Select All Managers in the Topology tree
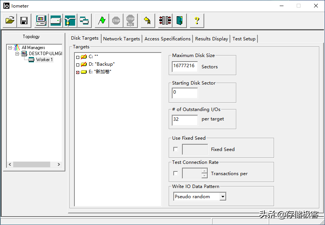 coord(33,48)
